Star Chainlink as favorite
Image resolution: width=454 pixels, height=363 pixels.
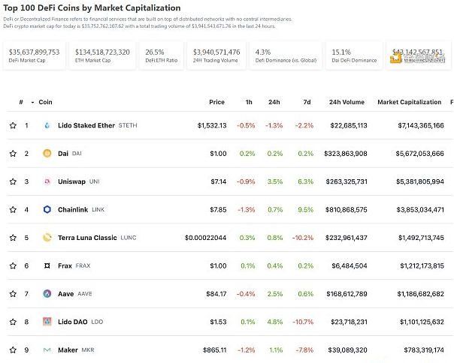(13, 209)
